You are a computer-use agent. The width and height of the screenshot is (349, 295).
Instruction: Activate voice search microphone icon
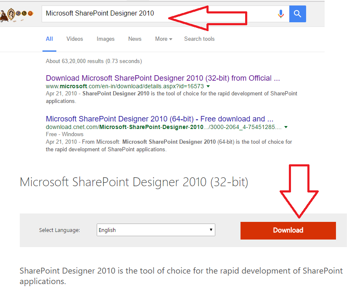click(280, 14)
